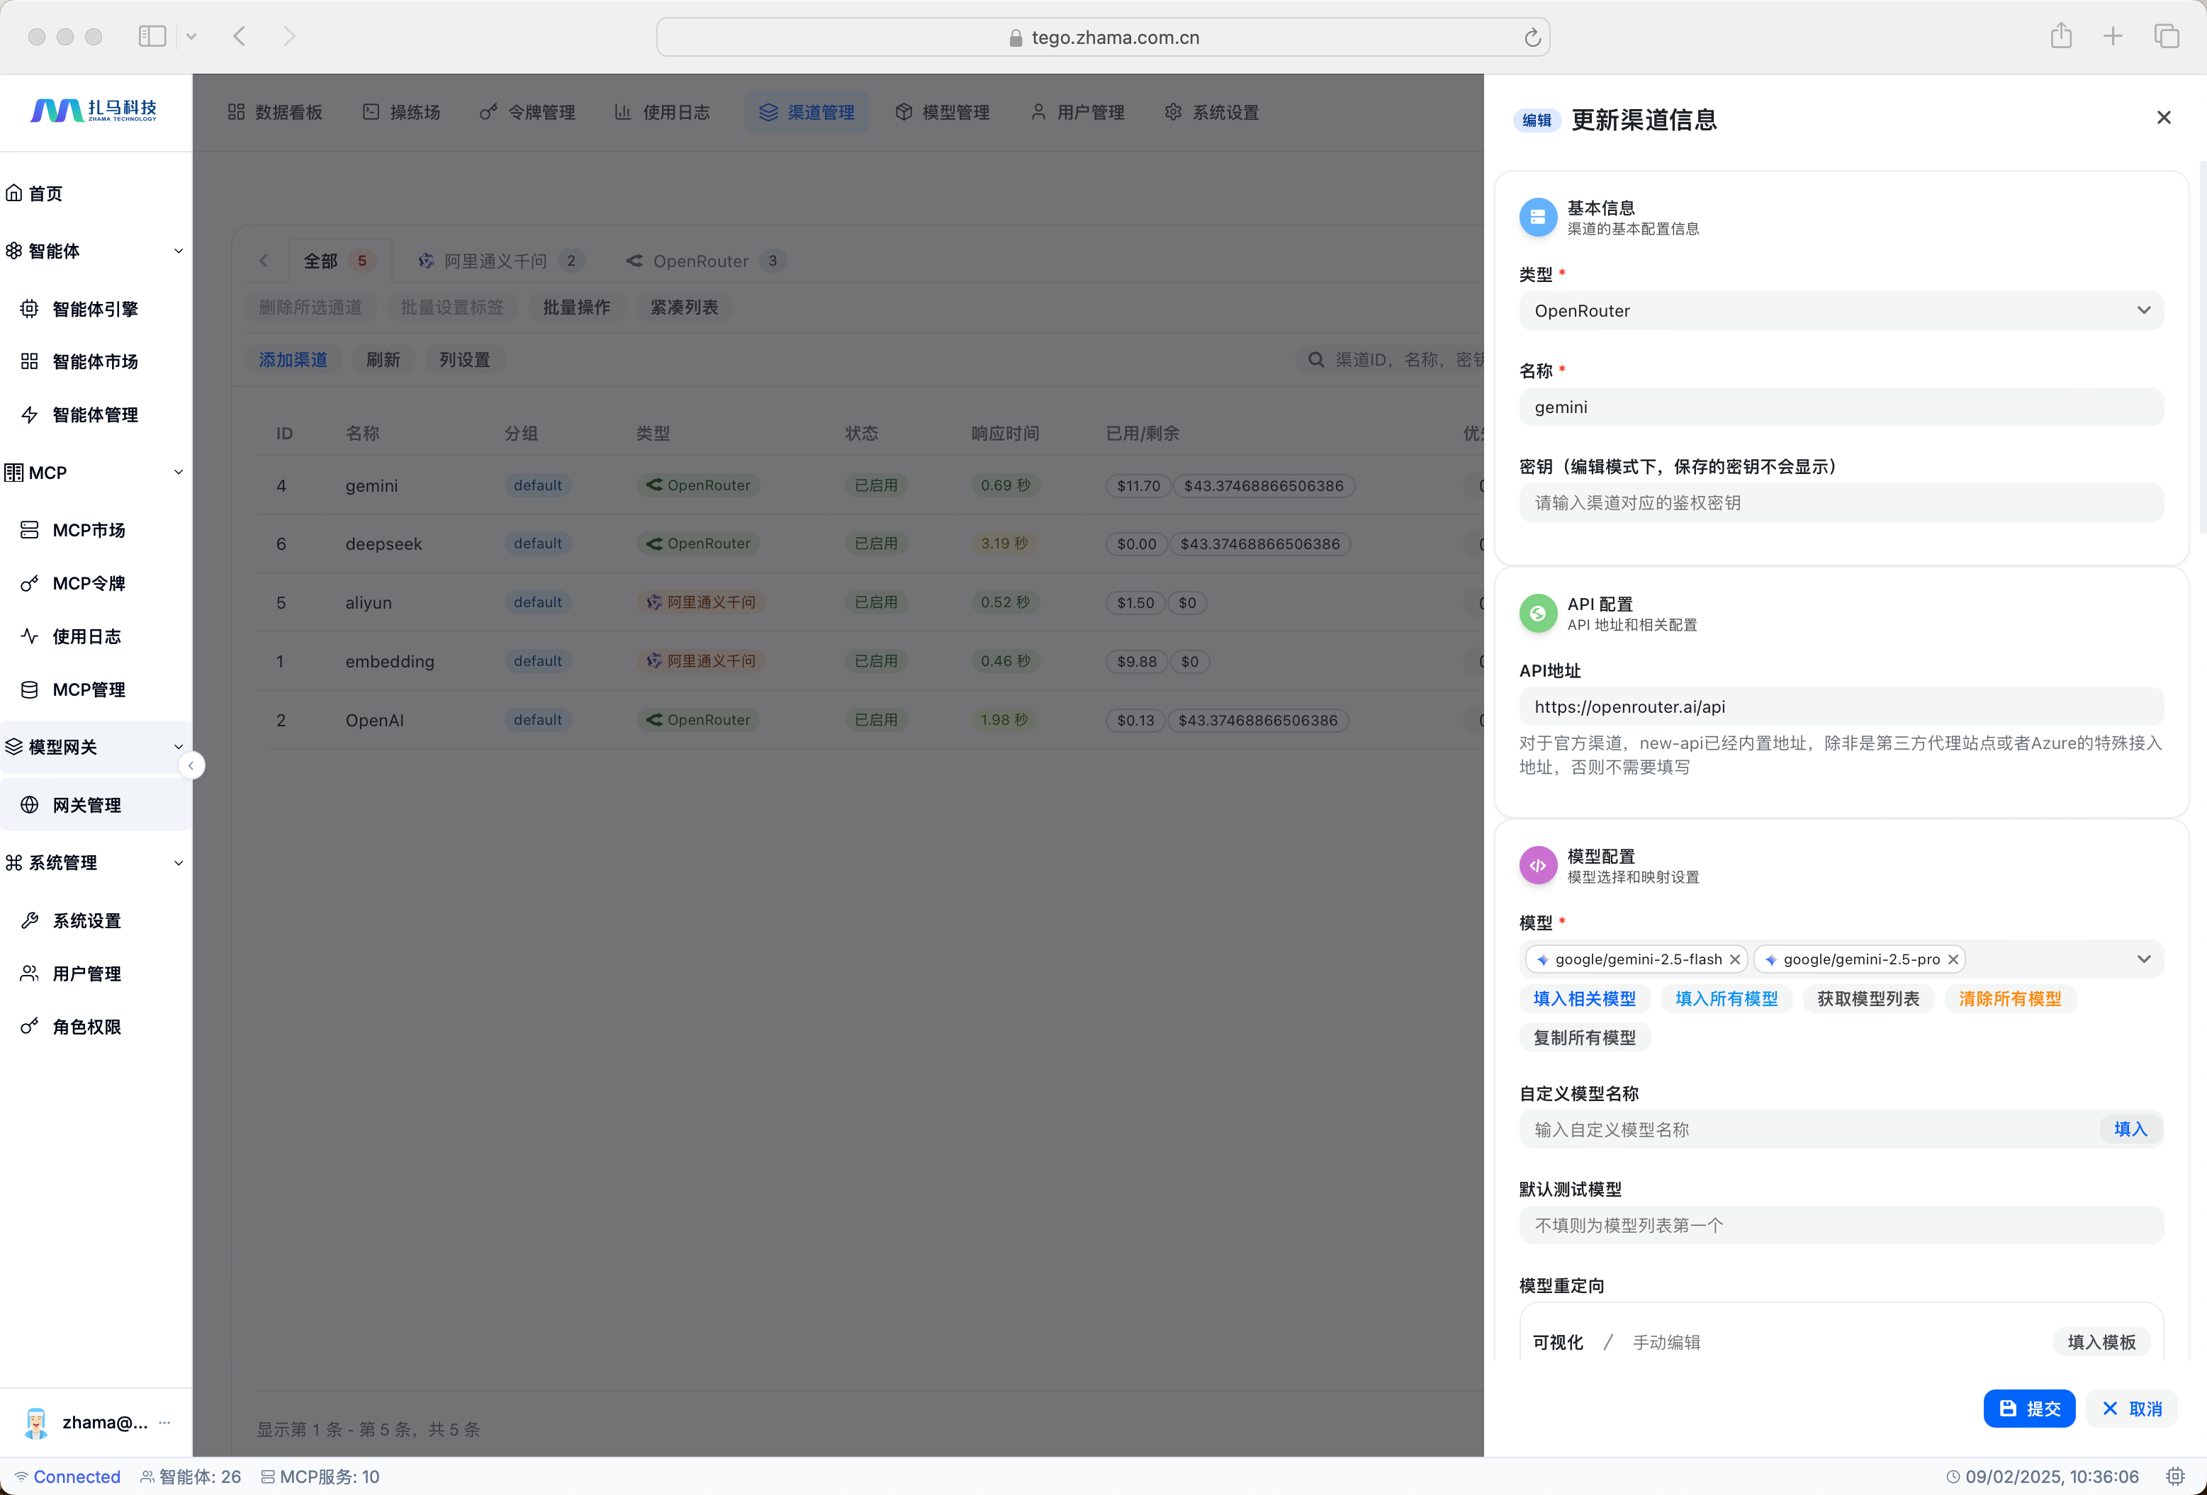This screenshot has height=1495, width=2207.
Task: Click the Safari share icon
Action: click(2060, 37)
